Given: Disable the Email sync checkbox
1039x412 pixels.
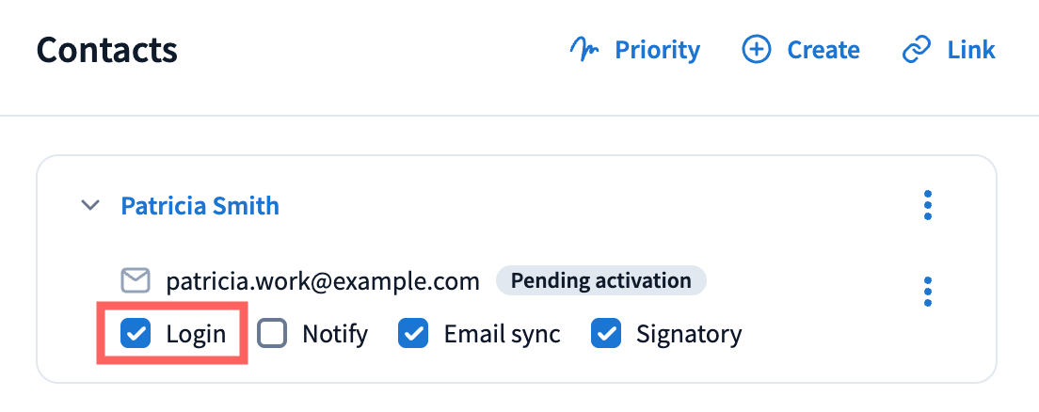Looking at the screenshot, I should tap(414, 333).
